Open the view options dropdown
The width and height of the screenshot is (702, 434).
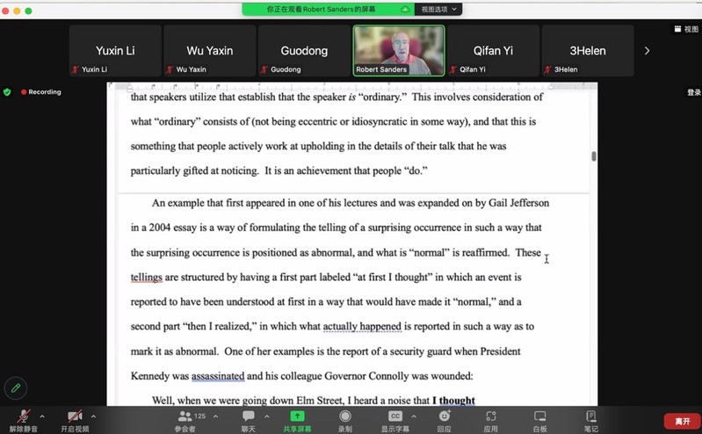[x=438, y=9]
